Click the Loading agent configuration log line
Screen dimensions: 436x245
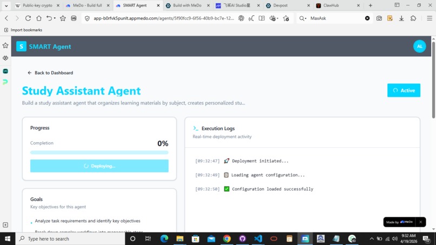click(250, 175)
